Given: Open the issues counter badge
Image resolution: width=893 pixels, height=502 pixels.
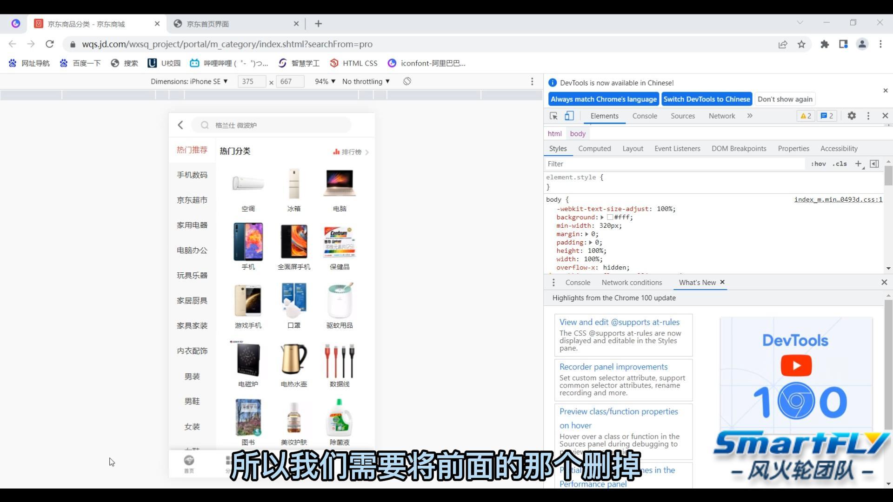Looking at the screenshot, I should (826, 116).
